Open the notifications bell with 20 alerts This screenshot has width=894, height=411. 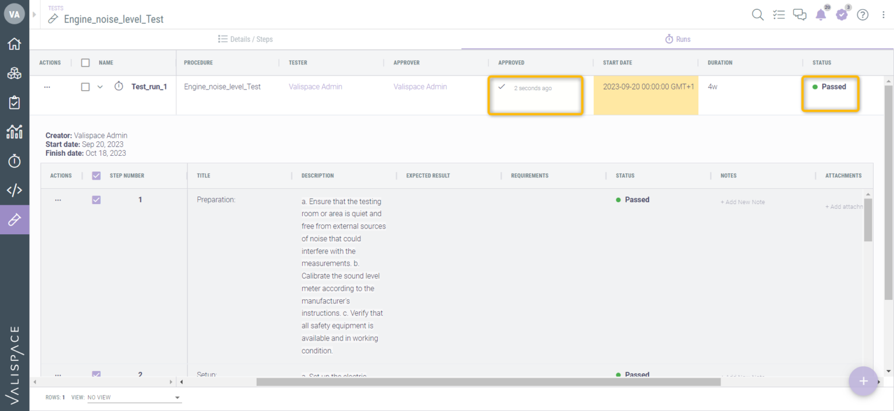(x=821, y=15)
